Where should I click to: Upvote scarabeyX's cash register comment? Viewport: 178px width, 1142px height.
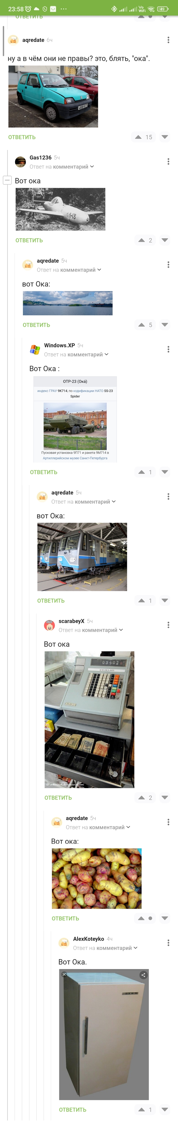tap(141, 798)
